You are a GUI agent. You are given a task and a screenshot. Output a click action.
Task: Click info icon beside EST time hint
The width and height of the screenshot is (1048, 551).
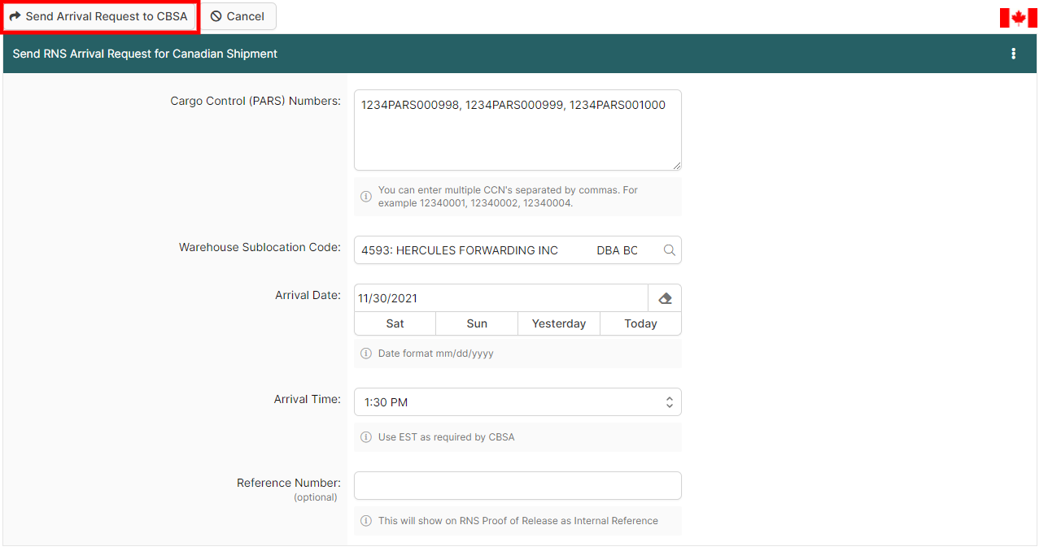click(366, 437)
